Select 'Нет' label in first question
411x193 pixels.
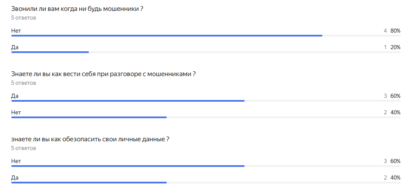16,30
